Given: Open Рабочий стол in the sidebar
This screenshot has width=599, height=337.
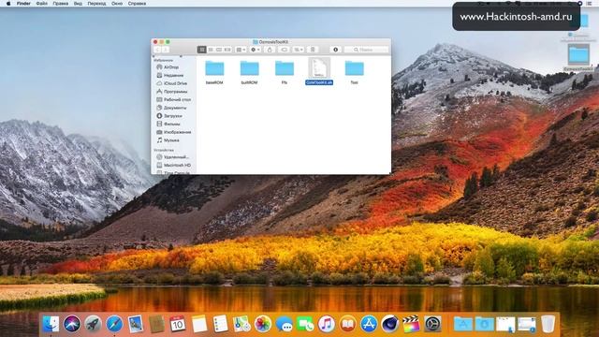Looking at the screenshot, I should (175, 100).
